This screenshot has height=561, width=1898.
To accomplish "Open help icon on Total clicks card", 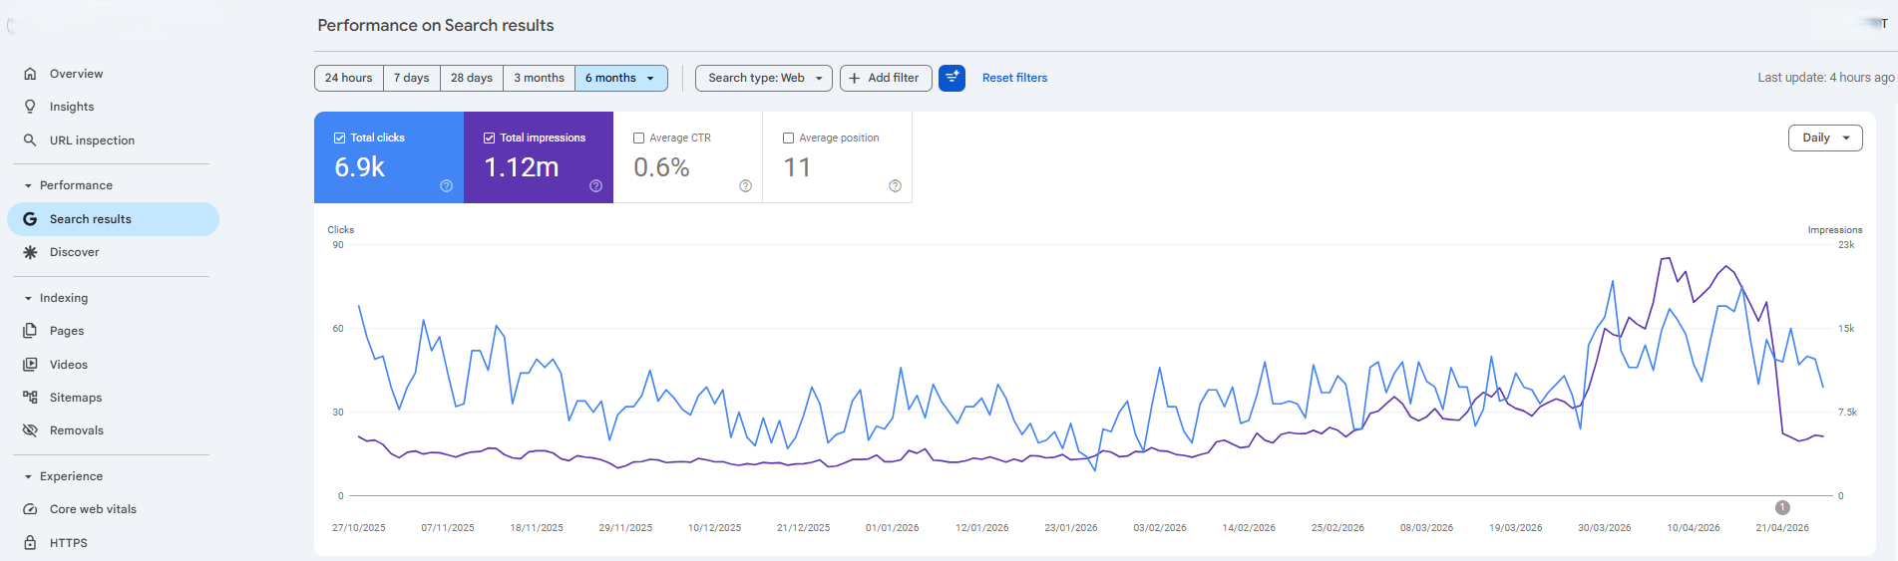I will tap(446, 186).
